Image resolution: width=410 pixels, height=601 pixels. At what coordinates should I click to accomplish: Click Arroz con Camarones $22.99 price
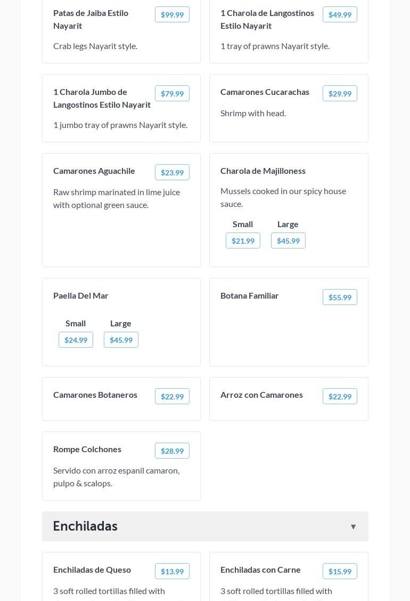[340, 396]
